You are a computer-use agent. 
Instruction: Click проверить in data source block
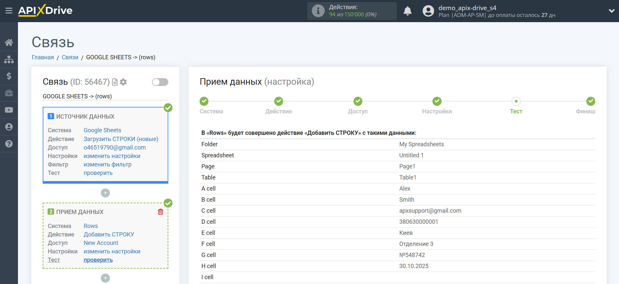(98, 173)
